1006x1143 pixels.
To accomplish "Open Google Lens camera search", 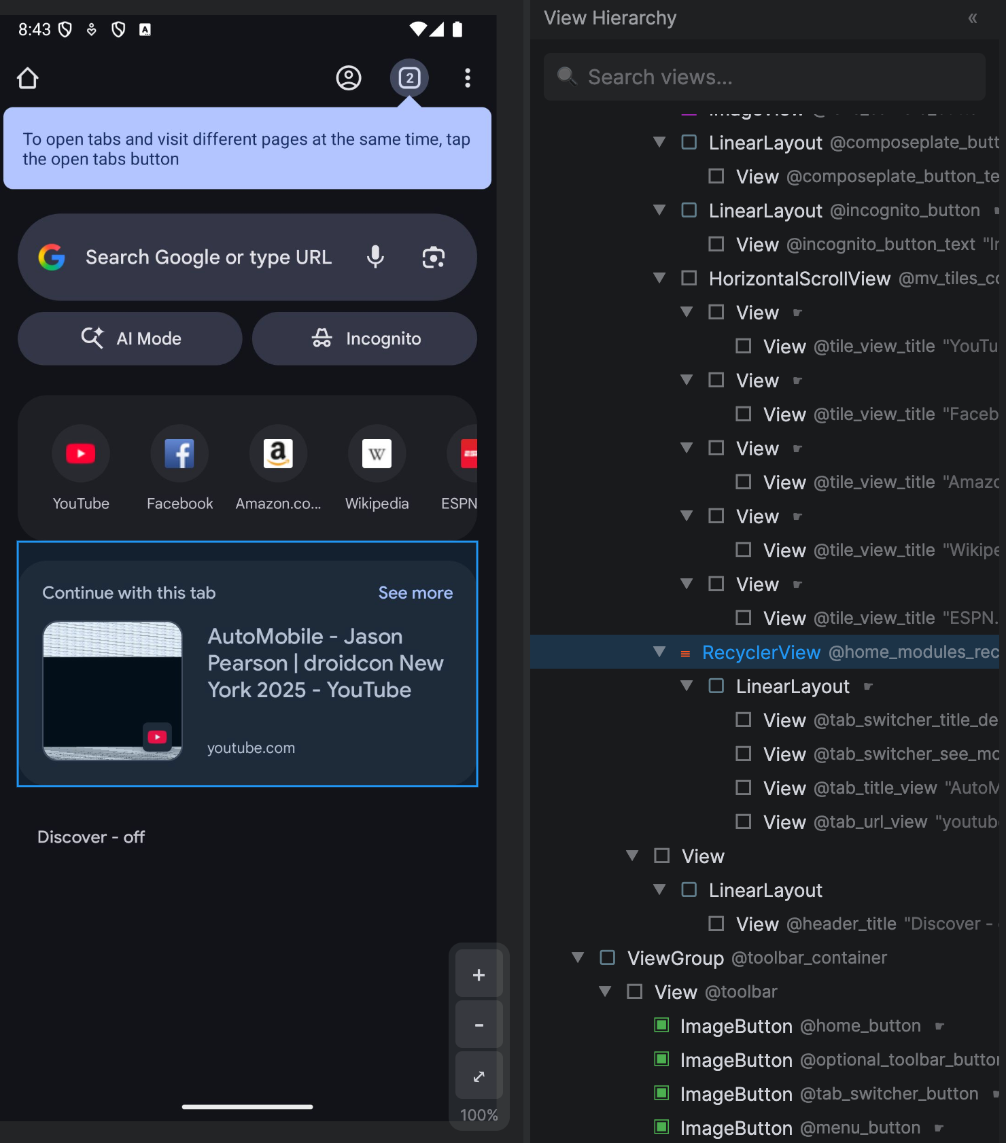I will coord(433,258).
